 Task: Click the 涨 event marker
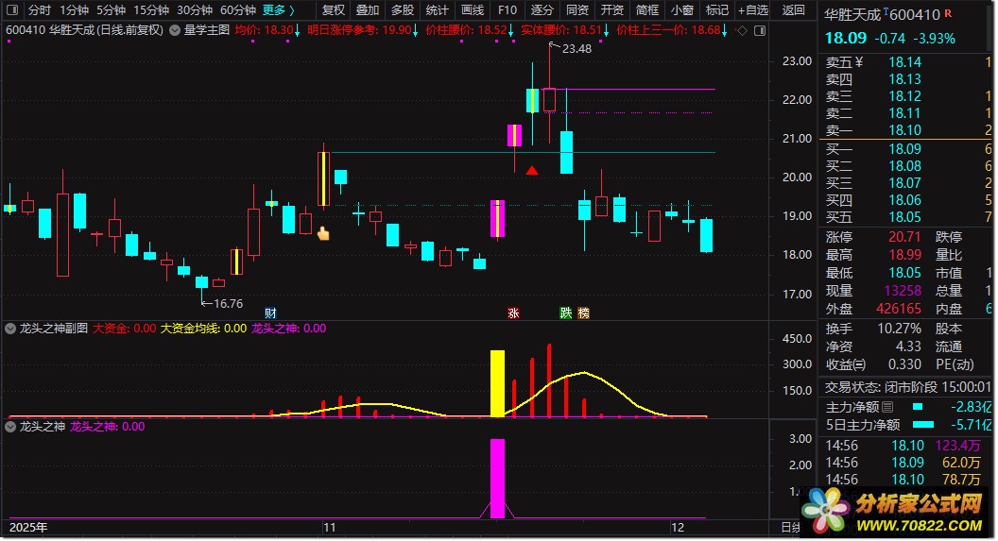(513, 313)
